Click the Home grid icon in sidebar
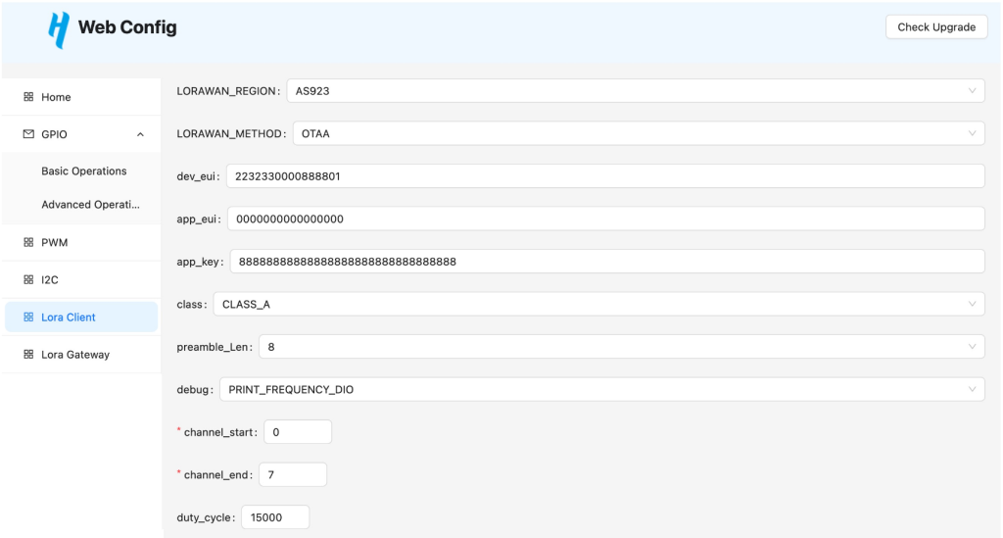The height and width of the screenshot is (538, 1003). coord(28,97)
